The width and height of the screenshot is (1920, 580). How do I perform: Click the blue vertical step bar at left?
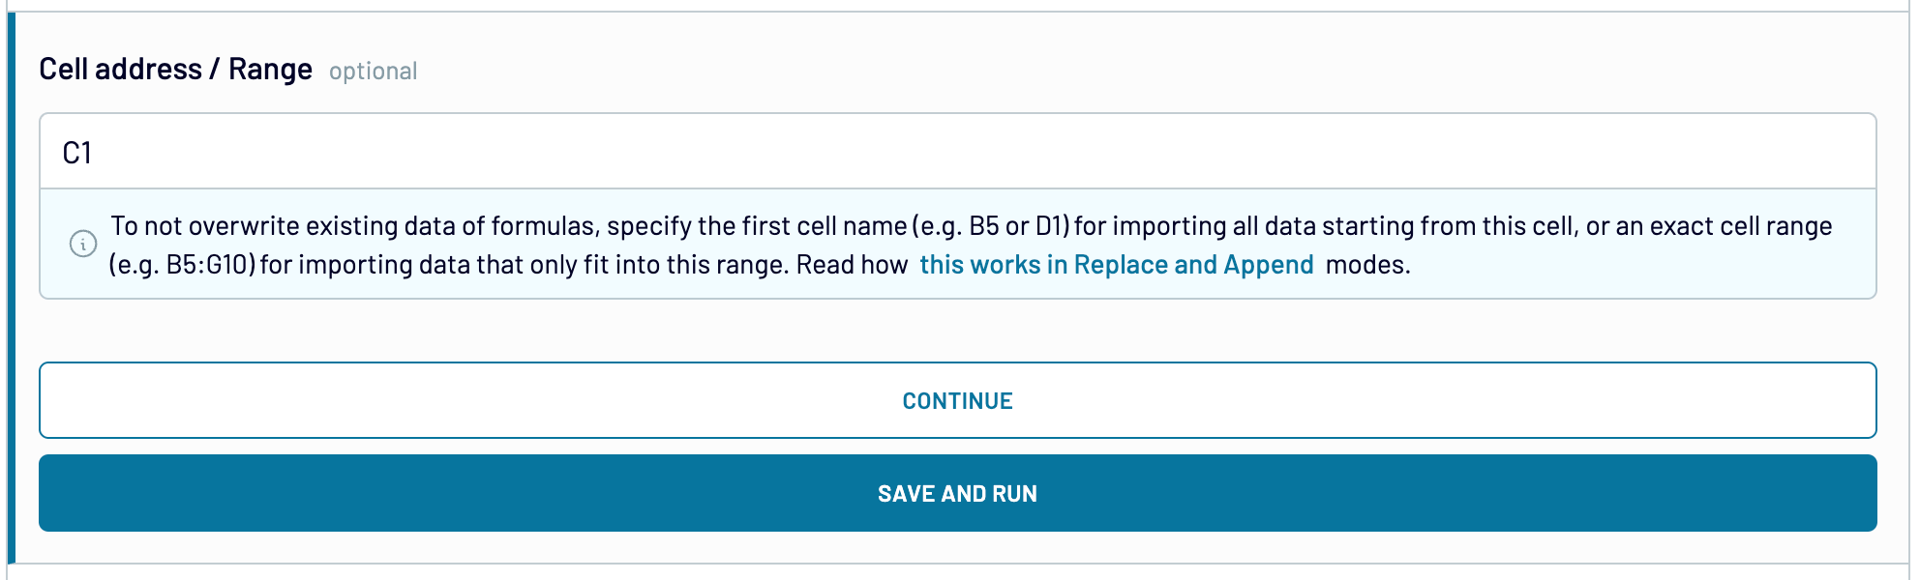[x=12, y=288]
